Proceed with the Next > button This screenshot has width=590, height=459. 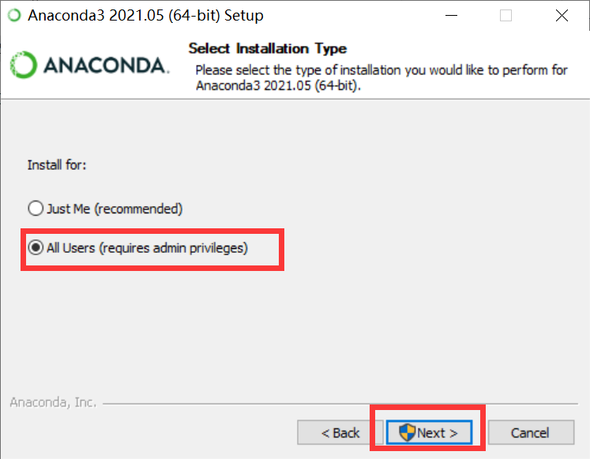(x=429, y=433)
